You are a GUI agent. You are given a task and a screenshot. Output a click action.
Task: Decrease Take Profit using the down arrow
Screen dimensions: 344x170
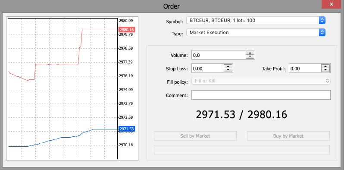[x=325, y=70]
